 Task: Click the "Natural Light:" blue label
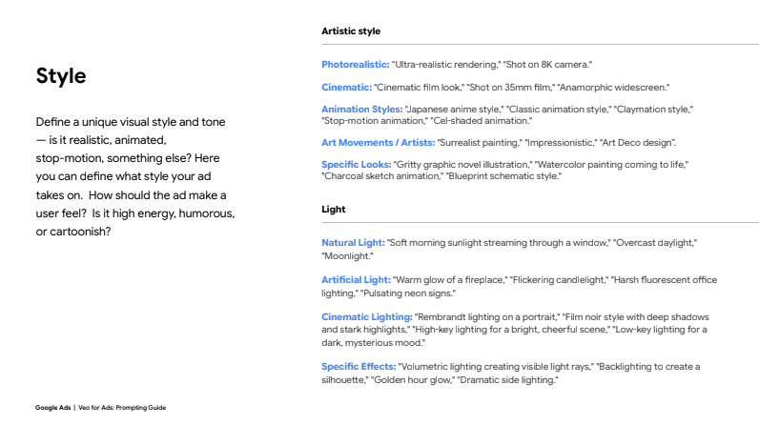coord(354,243)
